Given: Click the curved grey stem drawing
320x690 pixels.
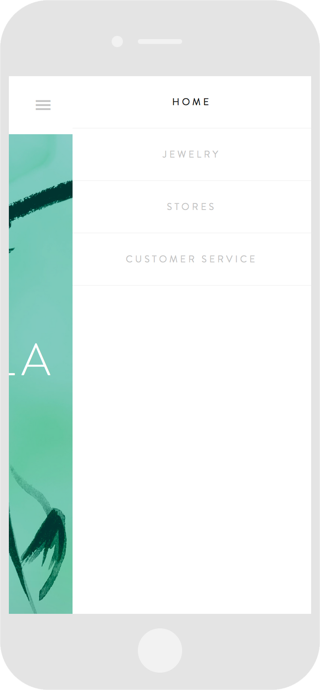Looking at the screenshot, I should pyautogui.click(x=30, y=488).
